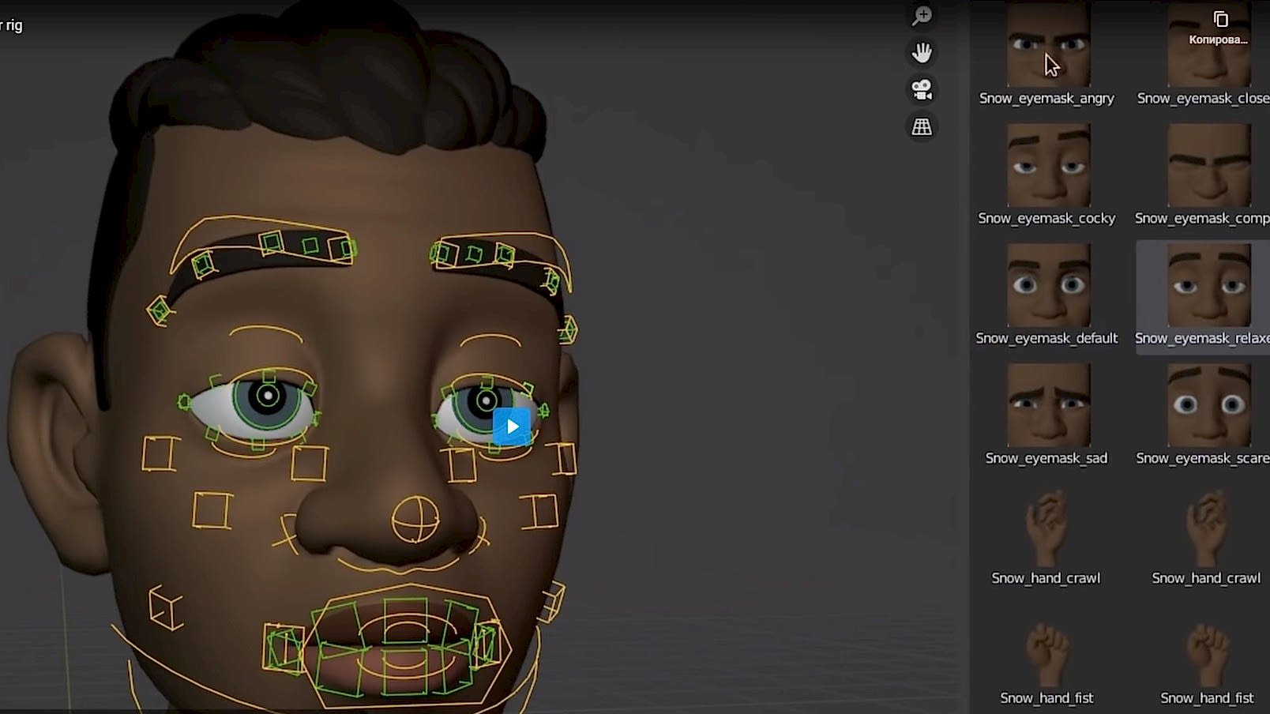Click the copy icon labeled Копирова...
This screenshot has width=1270, height=714.
pyautogui.click(x=1220, y=20)
